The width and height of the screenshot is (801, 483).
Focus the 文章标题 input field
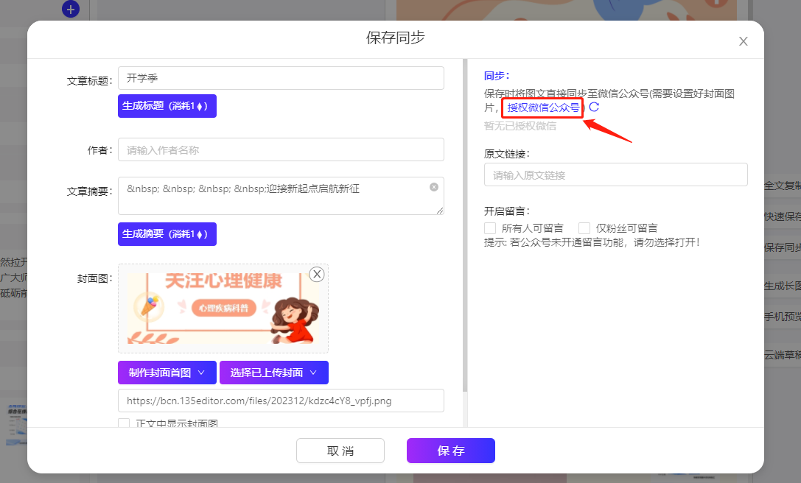pyautogui.click(x=280, y=78)
